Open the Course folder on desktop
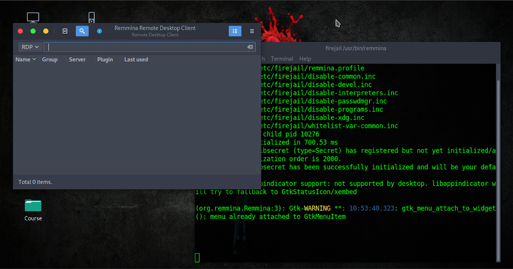This screenshot has height=269, width=513. click(x=33, y=210)
